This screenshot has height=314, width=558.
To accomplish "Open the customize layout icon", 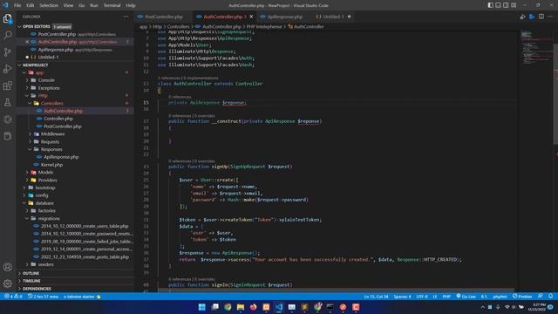I will [x=514, y=5].
